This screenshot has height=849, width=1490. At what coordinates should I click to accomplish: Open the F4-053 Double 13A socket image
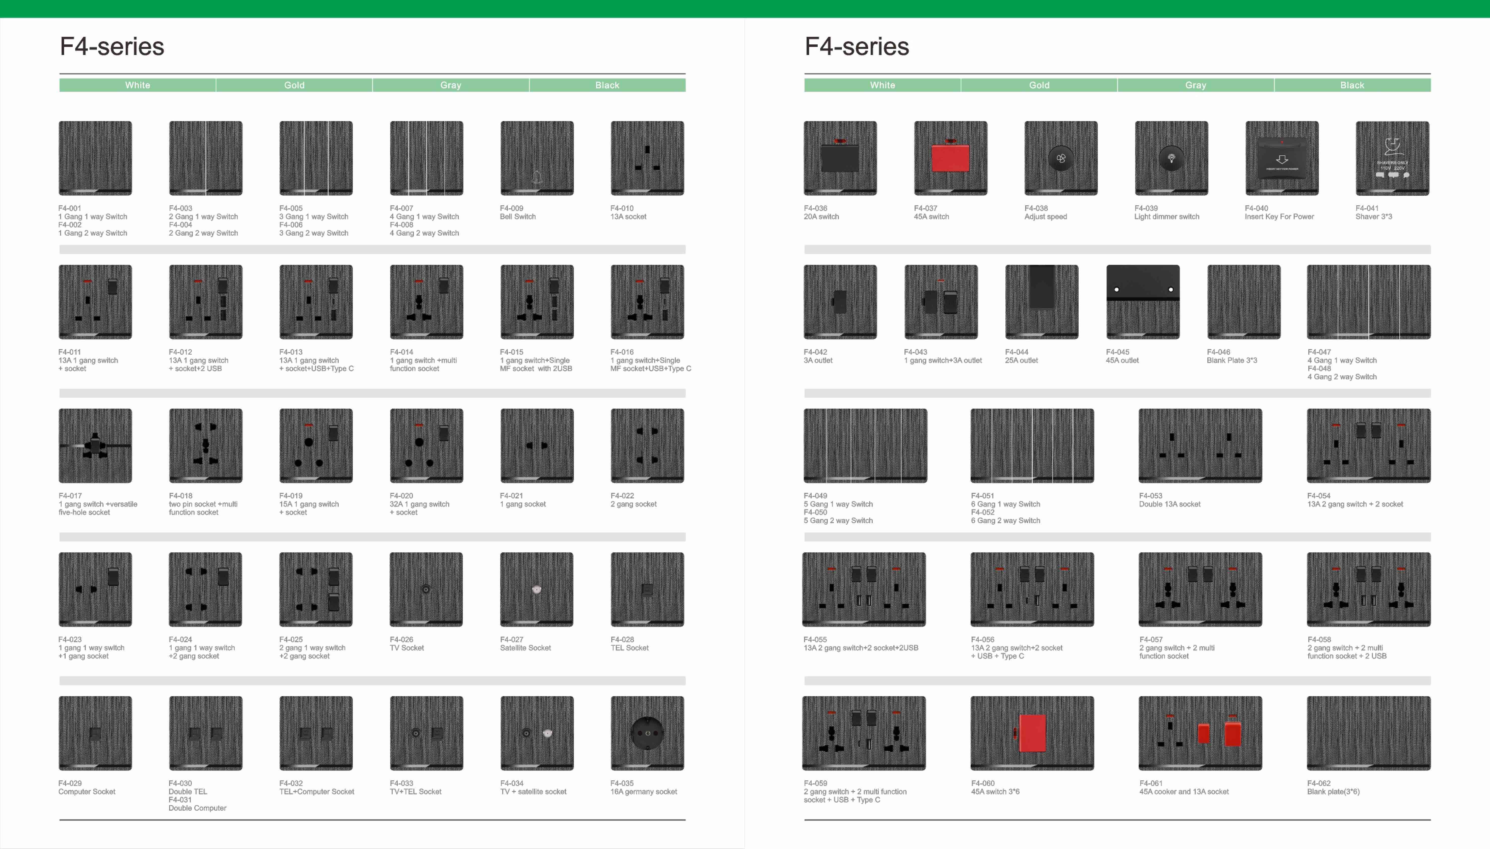1200,445
